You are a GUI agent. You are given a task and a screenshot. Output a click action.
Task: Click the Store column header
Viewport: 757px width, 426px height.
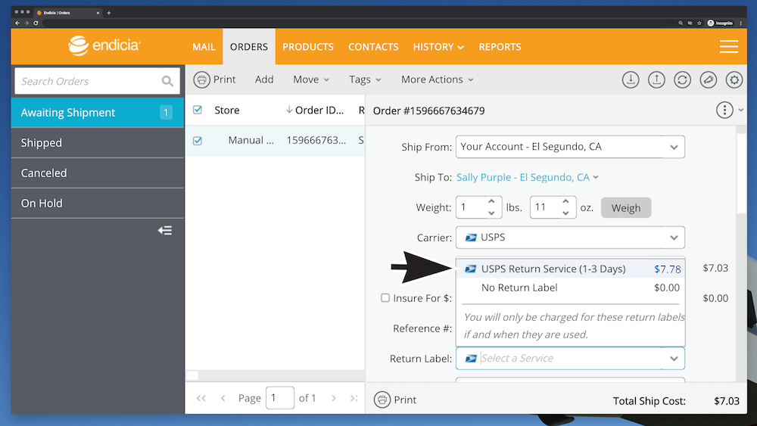pos(227,110)
